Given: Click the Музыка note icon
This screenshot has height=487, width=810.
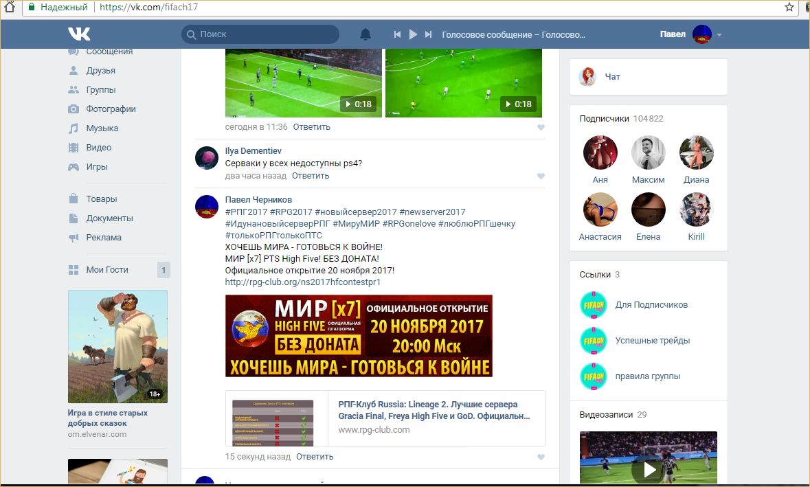Looking at the screenshot, I should tap(74, 128).
